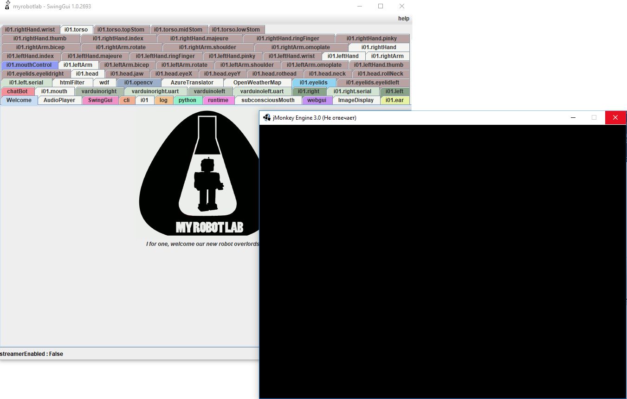
Task: Switch to the i01.opencv tab
Action: [x=138, y=83]
